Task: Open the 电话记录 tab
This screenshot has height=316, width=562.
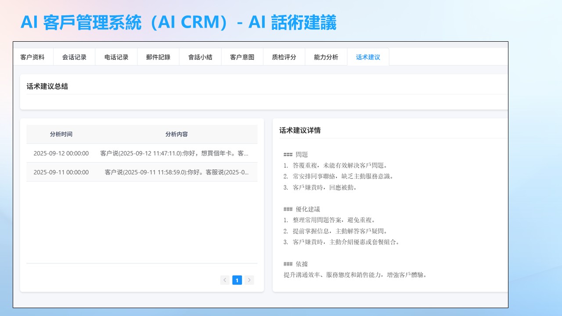Action: coord(116,57)
